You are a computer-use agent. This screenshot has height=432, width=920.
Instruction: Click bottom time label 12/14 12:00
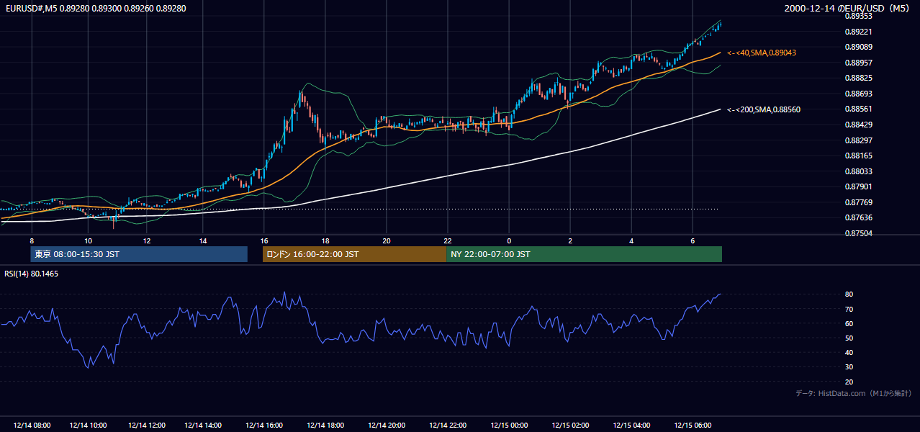pyautogui.click(x=147, y=425)
